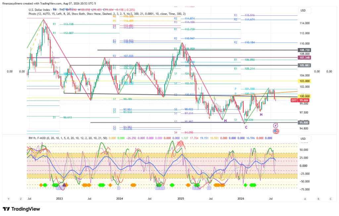
Task: Click the 16.596 indicator value
Action: 251,138
